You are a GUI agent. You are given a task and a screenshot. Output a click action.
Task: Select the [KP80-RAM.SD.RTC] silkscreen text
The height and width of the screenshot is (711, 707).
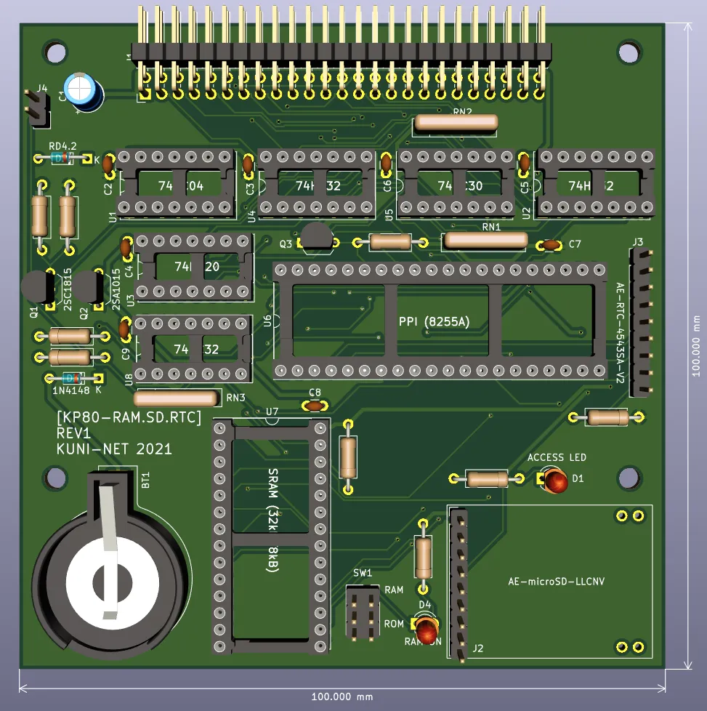[x=129, y=417]
